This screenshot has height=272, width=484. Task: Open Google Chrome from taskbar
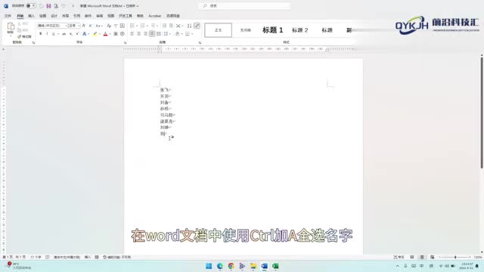[231, 266]
